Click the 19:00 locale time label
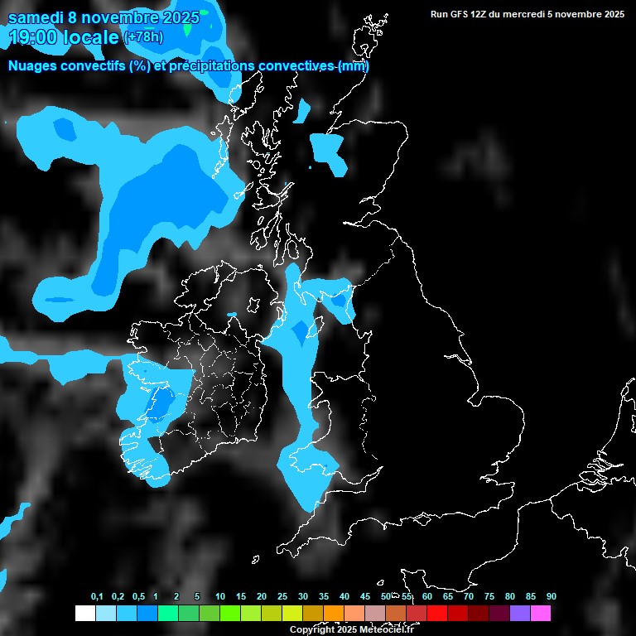Image resolution: width=636 pixels, height=636 pixels. tap(63, 37)
